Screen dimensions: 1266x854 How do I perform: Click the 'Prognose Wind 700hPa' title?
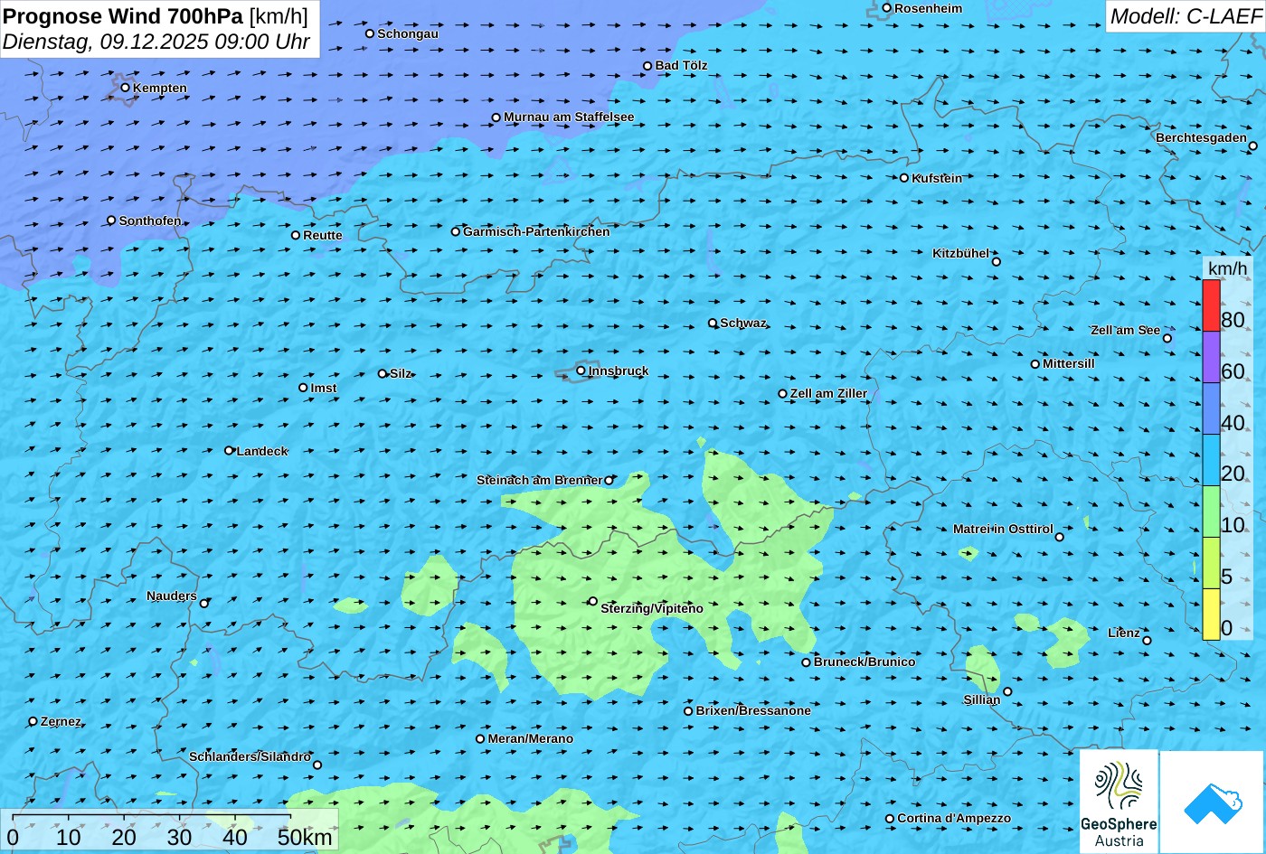pos(124,15)
